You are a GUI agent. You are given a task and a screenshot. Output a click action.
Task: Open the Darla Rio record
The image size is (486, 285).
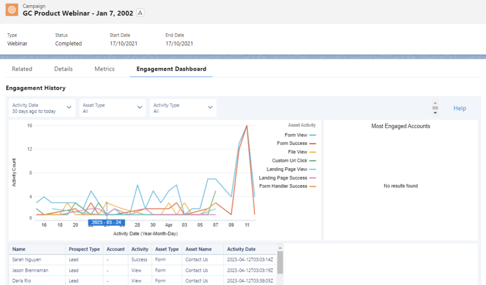coord(21,281)
